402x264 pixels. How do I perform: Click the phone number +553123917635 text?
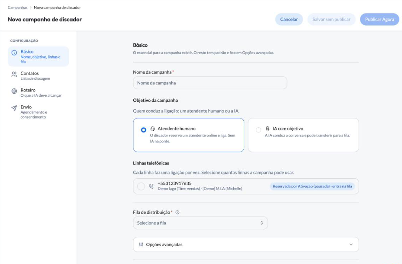(174, 184)
